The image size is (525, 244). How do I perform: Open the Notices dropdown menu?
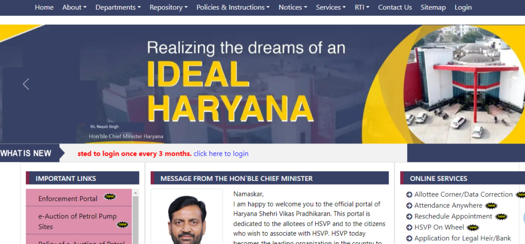[x=293, y=7]
